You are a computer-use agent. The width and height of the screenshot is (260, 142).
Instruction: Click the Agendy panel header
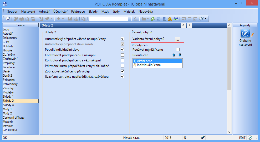[245, 25]
